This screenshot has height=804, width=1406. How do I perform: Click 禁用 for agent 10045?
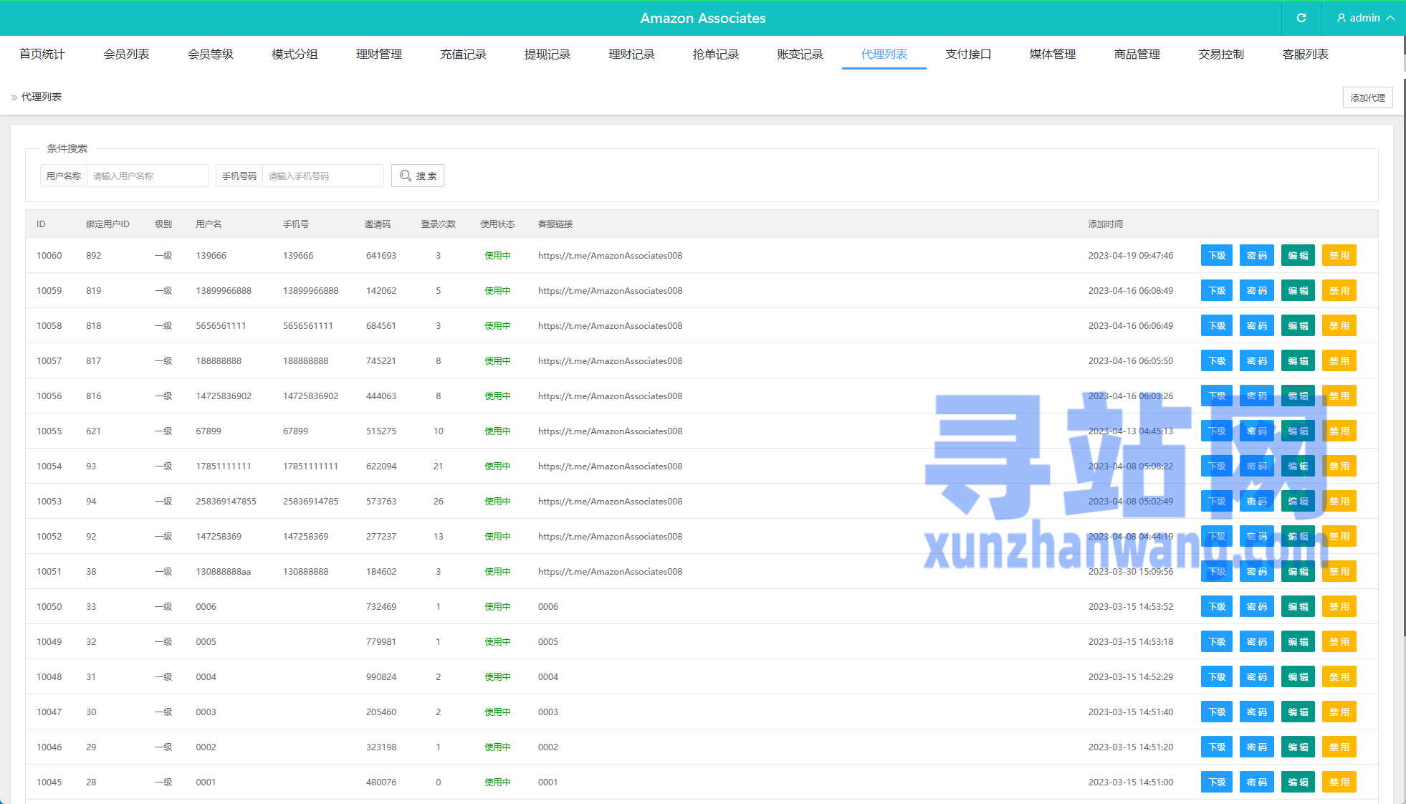(x=1339, y=782)
